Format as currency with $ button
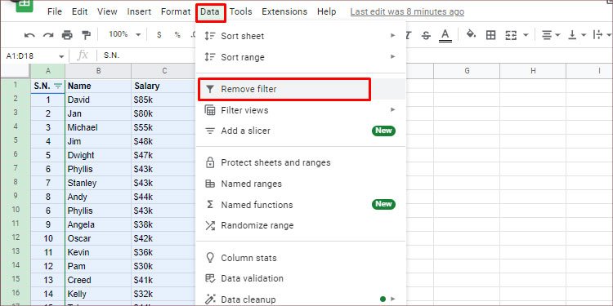This screenshot has width=613, height=306. click(159, 35)
